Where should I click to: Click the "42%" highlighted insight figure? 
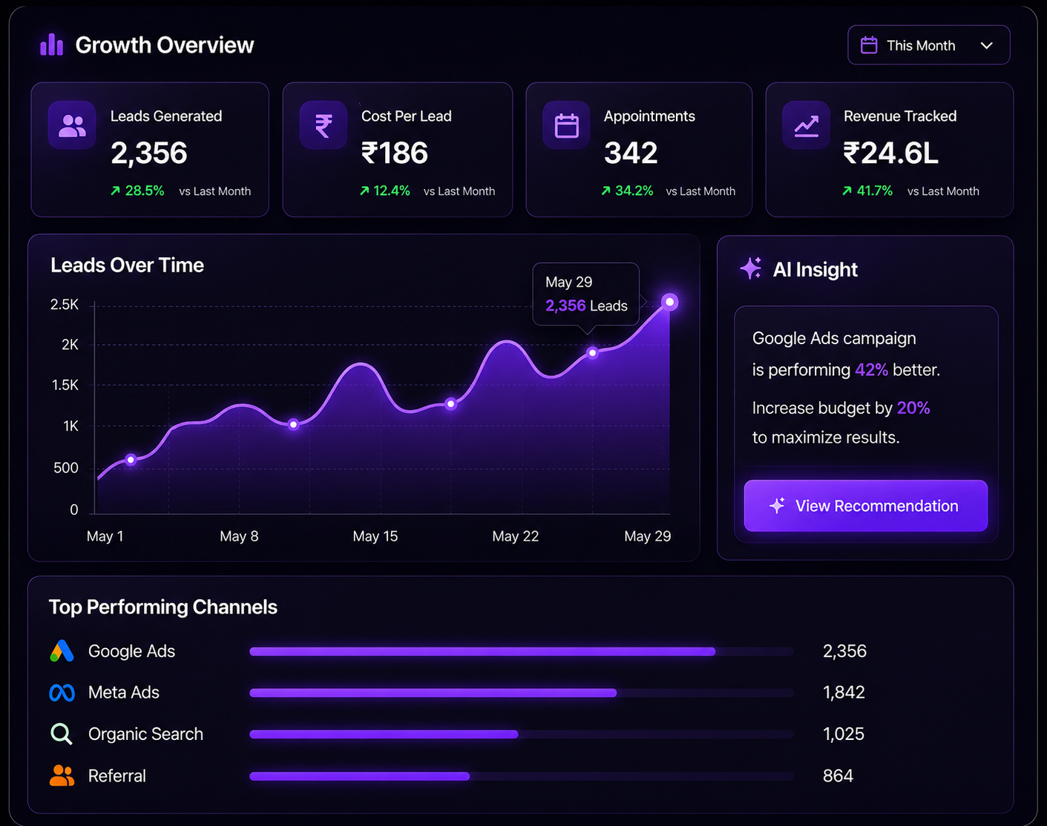pyautogui.click(x=872, y=370)
